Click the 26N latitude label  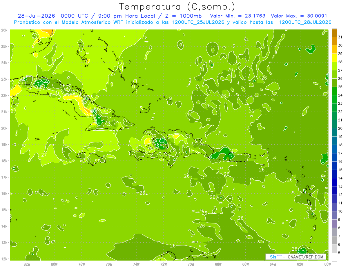[x=4, y=30]
